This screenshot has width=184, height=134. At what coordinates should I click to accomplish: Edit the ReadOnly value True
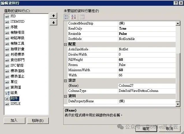click(147, 29)
